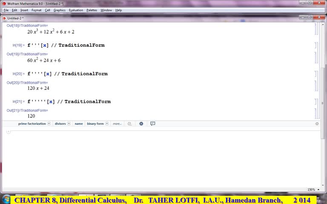The width and height of the screenshot is (327, 204).
Task: Click the output value 120
Action: click(x=31, y=116)
